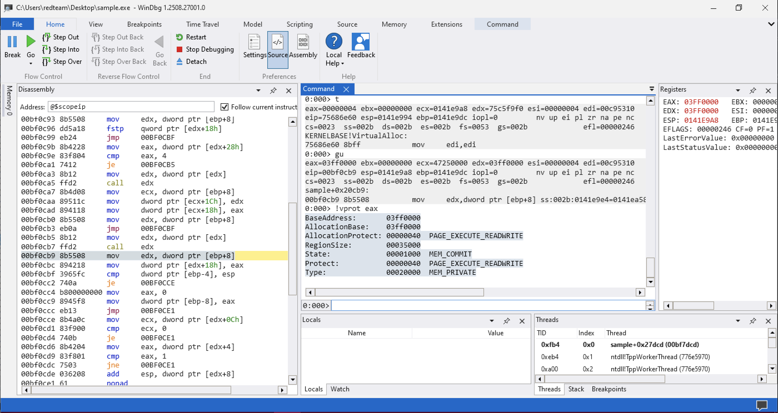Click Disassembly vertical scrollbar down arrow

pyautogui.click(x=292, y=379)
